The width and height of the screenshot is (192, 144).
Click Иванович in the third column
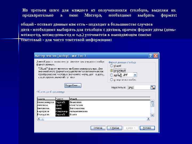click(x=75, y=102)
